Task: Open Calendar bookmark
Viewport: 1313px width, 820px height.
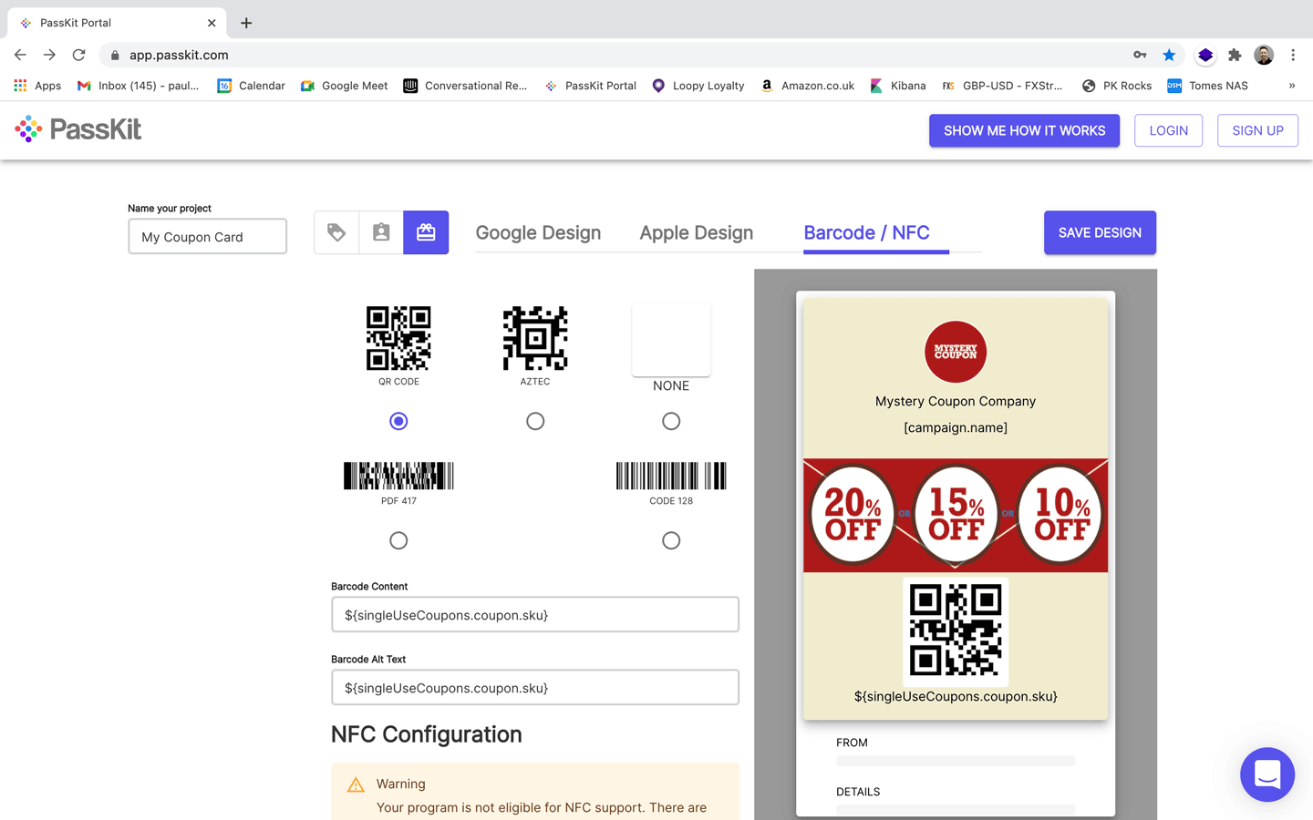Action: coord(251,86)
